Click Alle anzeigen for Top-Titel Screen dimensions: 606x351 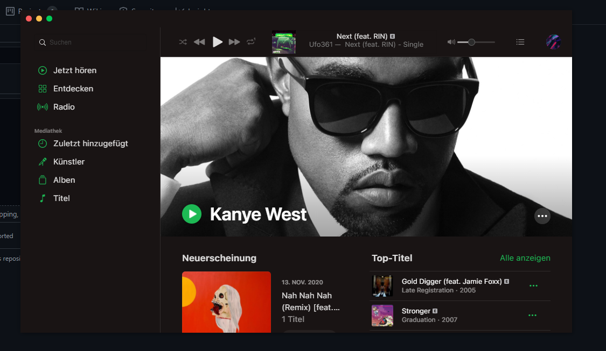pos(525,258)
